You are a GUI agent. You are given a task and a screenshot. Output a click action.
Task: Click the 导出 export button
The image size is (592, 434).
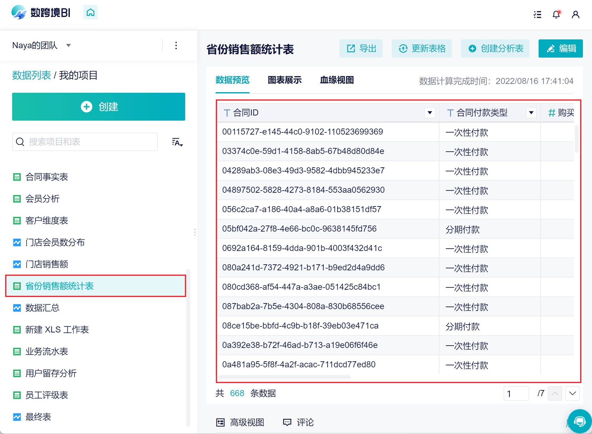coord(361,48)
